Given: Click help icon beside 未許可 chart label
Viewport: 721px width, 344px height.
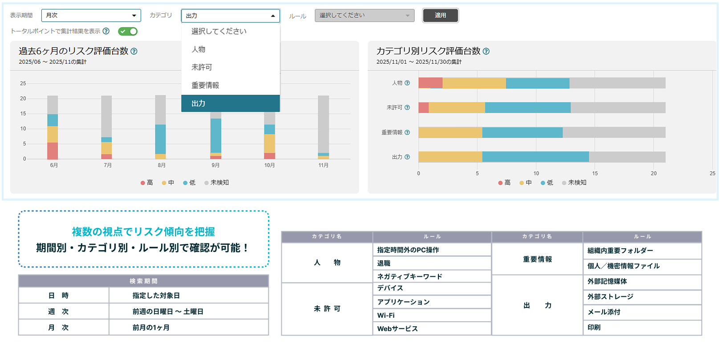Looking at the screenshot, I should [407, 108].
